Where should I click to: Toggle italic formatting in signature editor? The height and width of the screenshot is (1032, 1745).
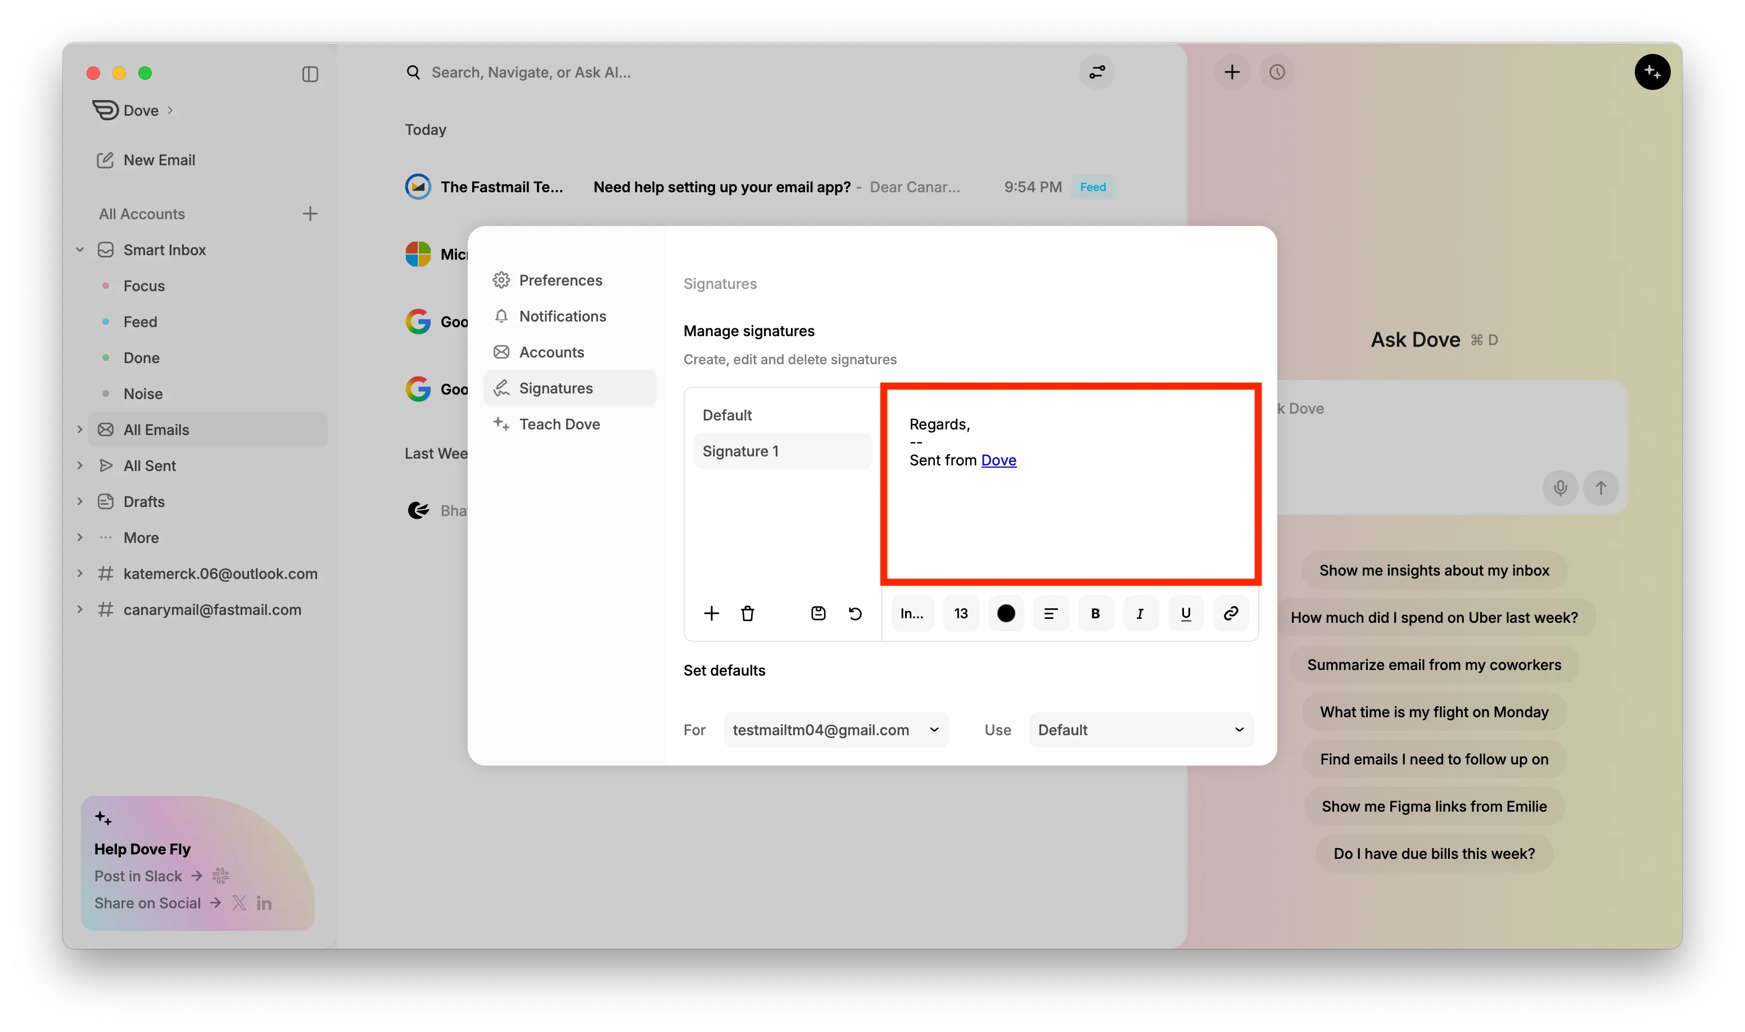pos(1140,613)
